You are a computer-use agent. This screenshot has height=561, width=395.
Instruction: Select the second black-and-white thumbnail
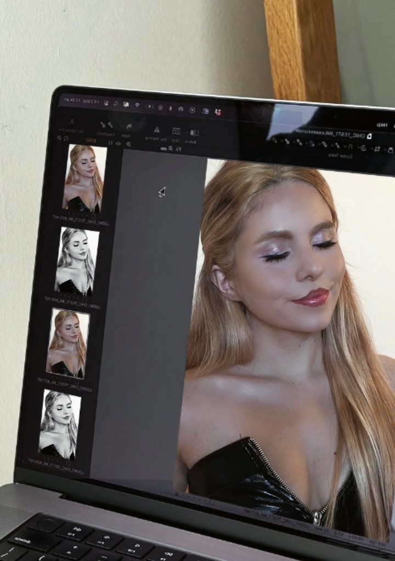point(59,426)
